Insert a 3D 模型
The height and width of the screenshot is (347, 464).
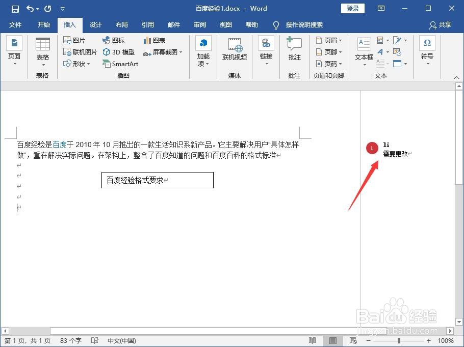pyautogui.click(x=119, y=52)
